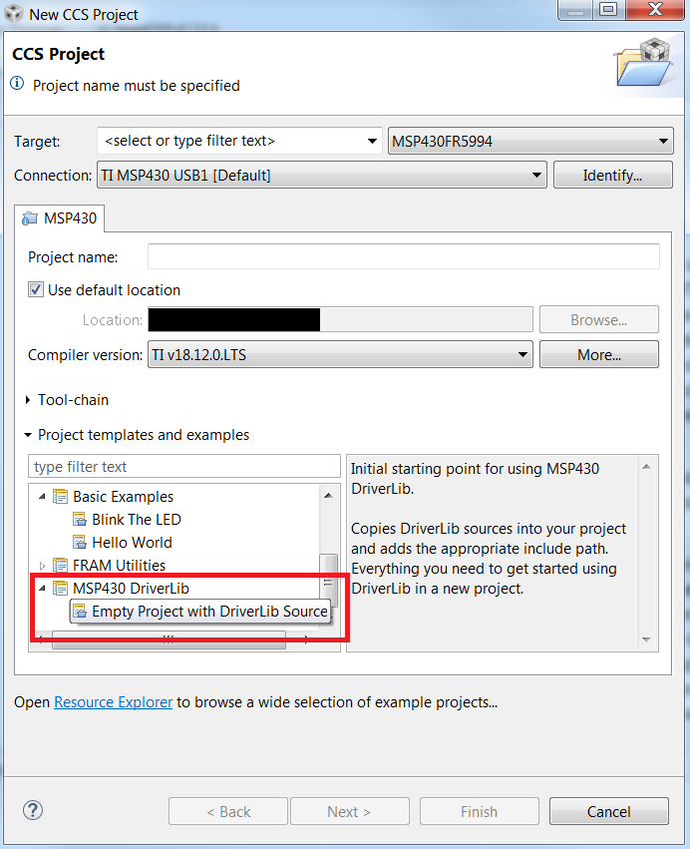This screenshot has width=690, height=849.
Task: Collapse Project templates and examples section
Action: point(28,435)
